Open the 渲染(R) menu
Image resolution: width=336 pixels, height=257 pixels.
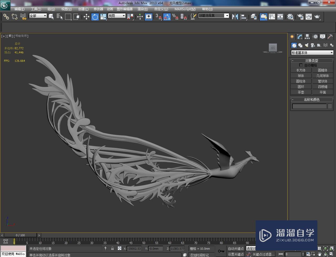click(143, 9)
